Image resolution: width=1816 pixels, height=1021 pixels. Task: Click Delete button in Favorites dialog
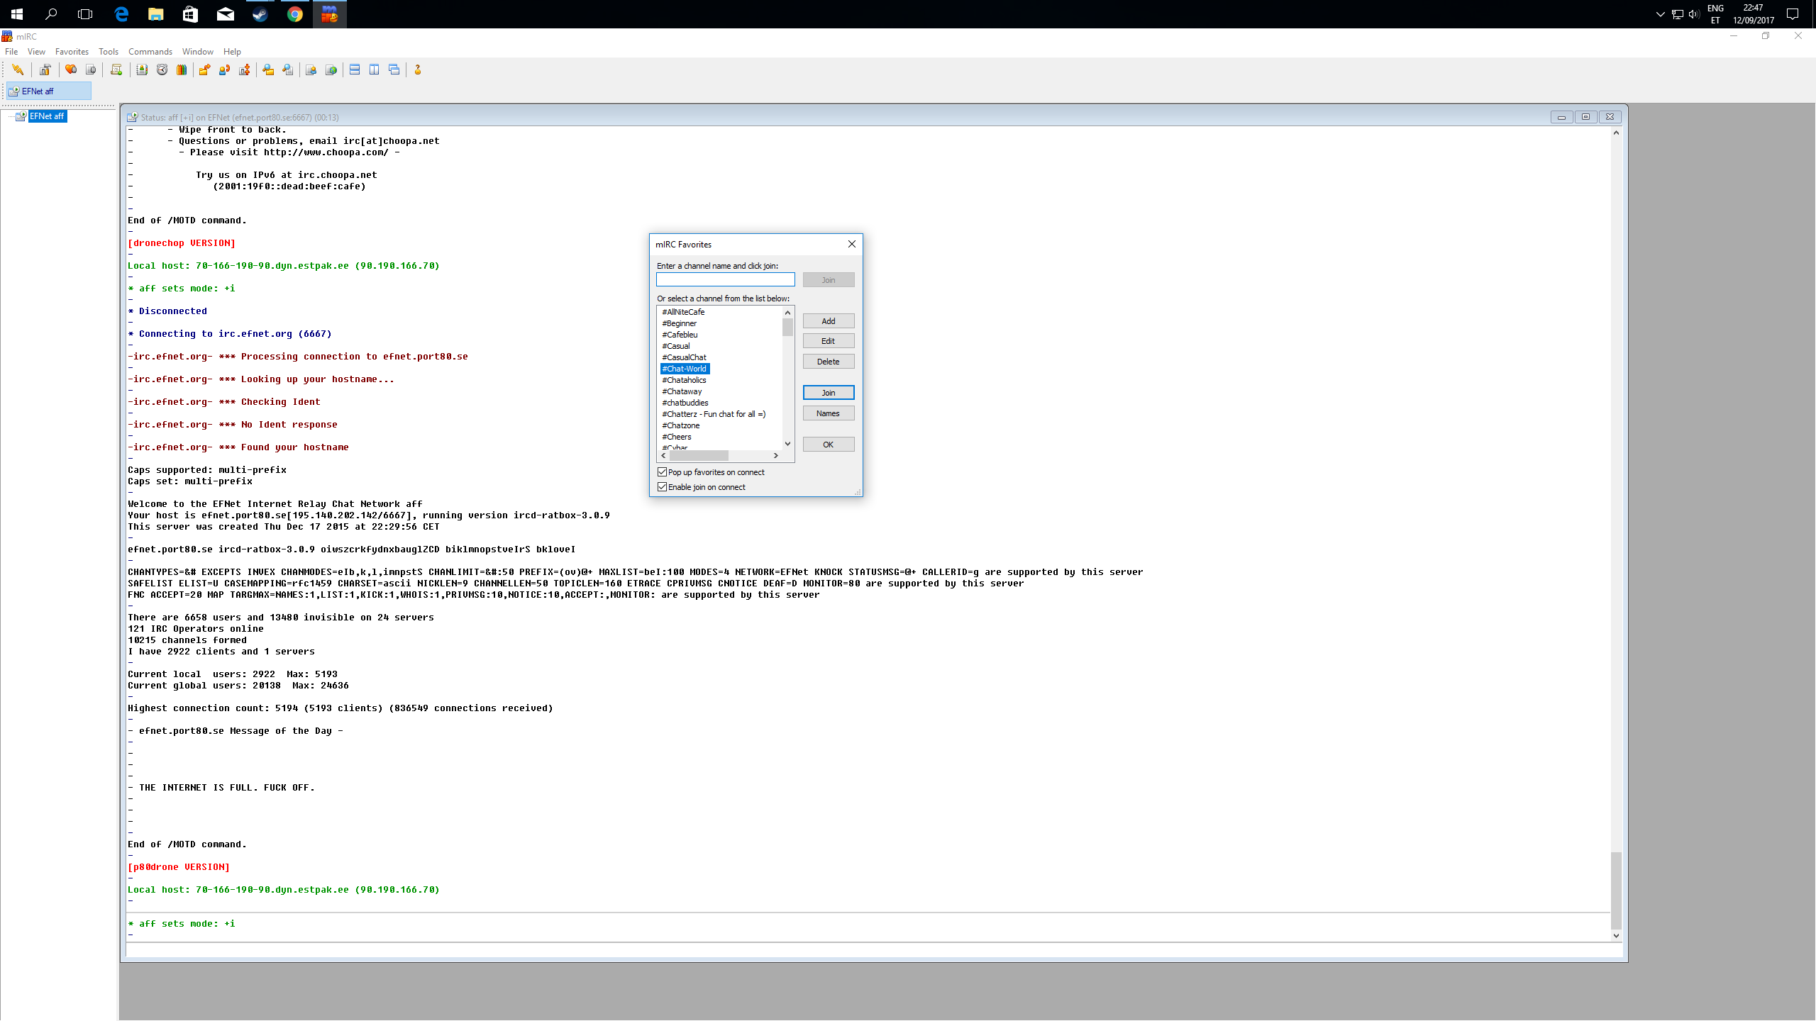(x=829, y=362)
